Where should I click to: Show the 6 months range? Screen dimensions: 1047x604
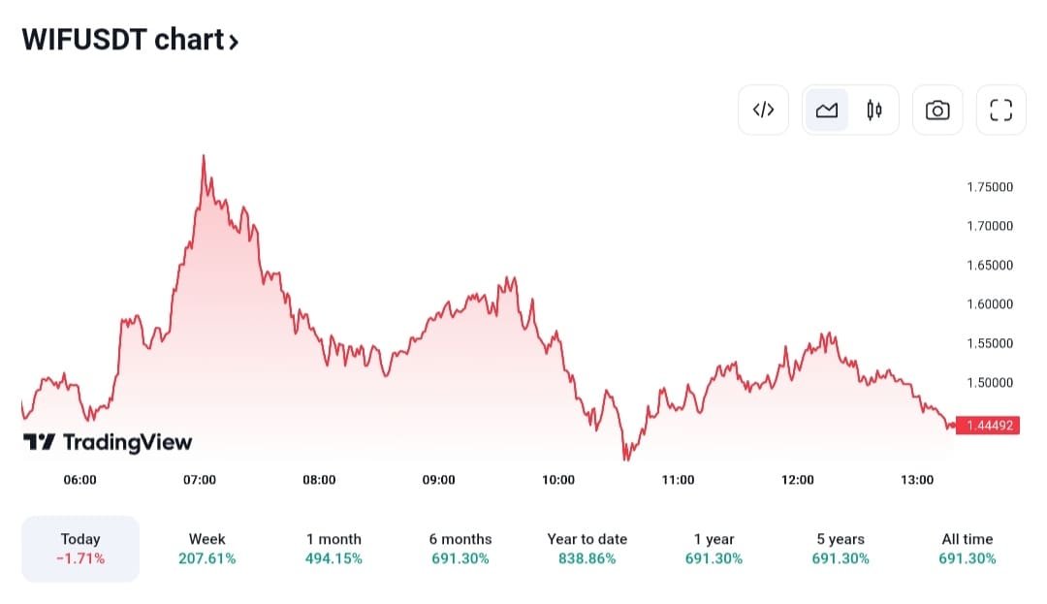[x=460, y=549]
